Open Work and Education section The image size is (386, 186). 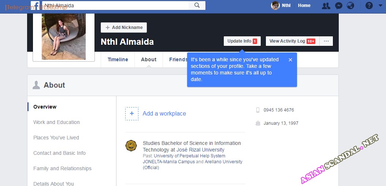(56, 122)
